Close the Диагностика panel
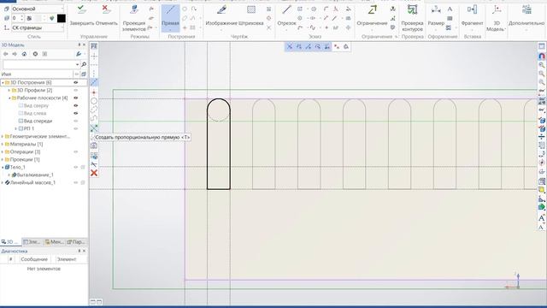Image resolution: width=547 pixels, height=308 pixels. coord(84,251)
